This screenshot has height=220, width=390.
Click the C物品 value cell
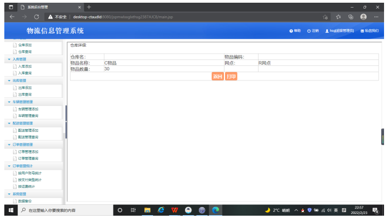(164, 63)
